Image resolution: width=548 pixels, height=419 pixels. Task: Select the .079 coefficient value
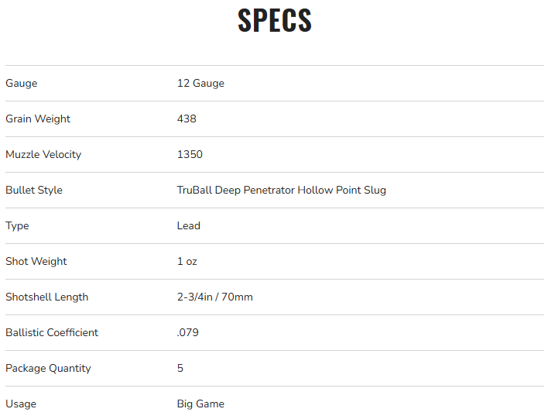(x=187, y=333)
